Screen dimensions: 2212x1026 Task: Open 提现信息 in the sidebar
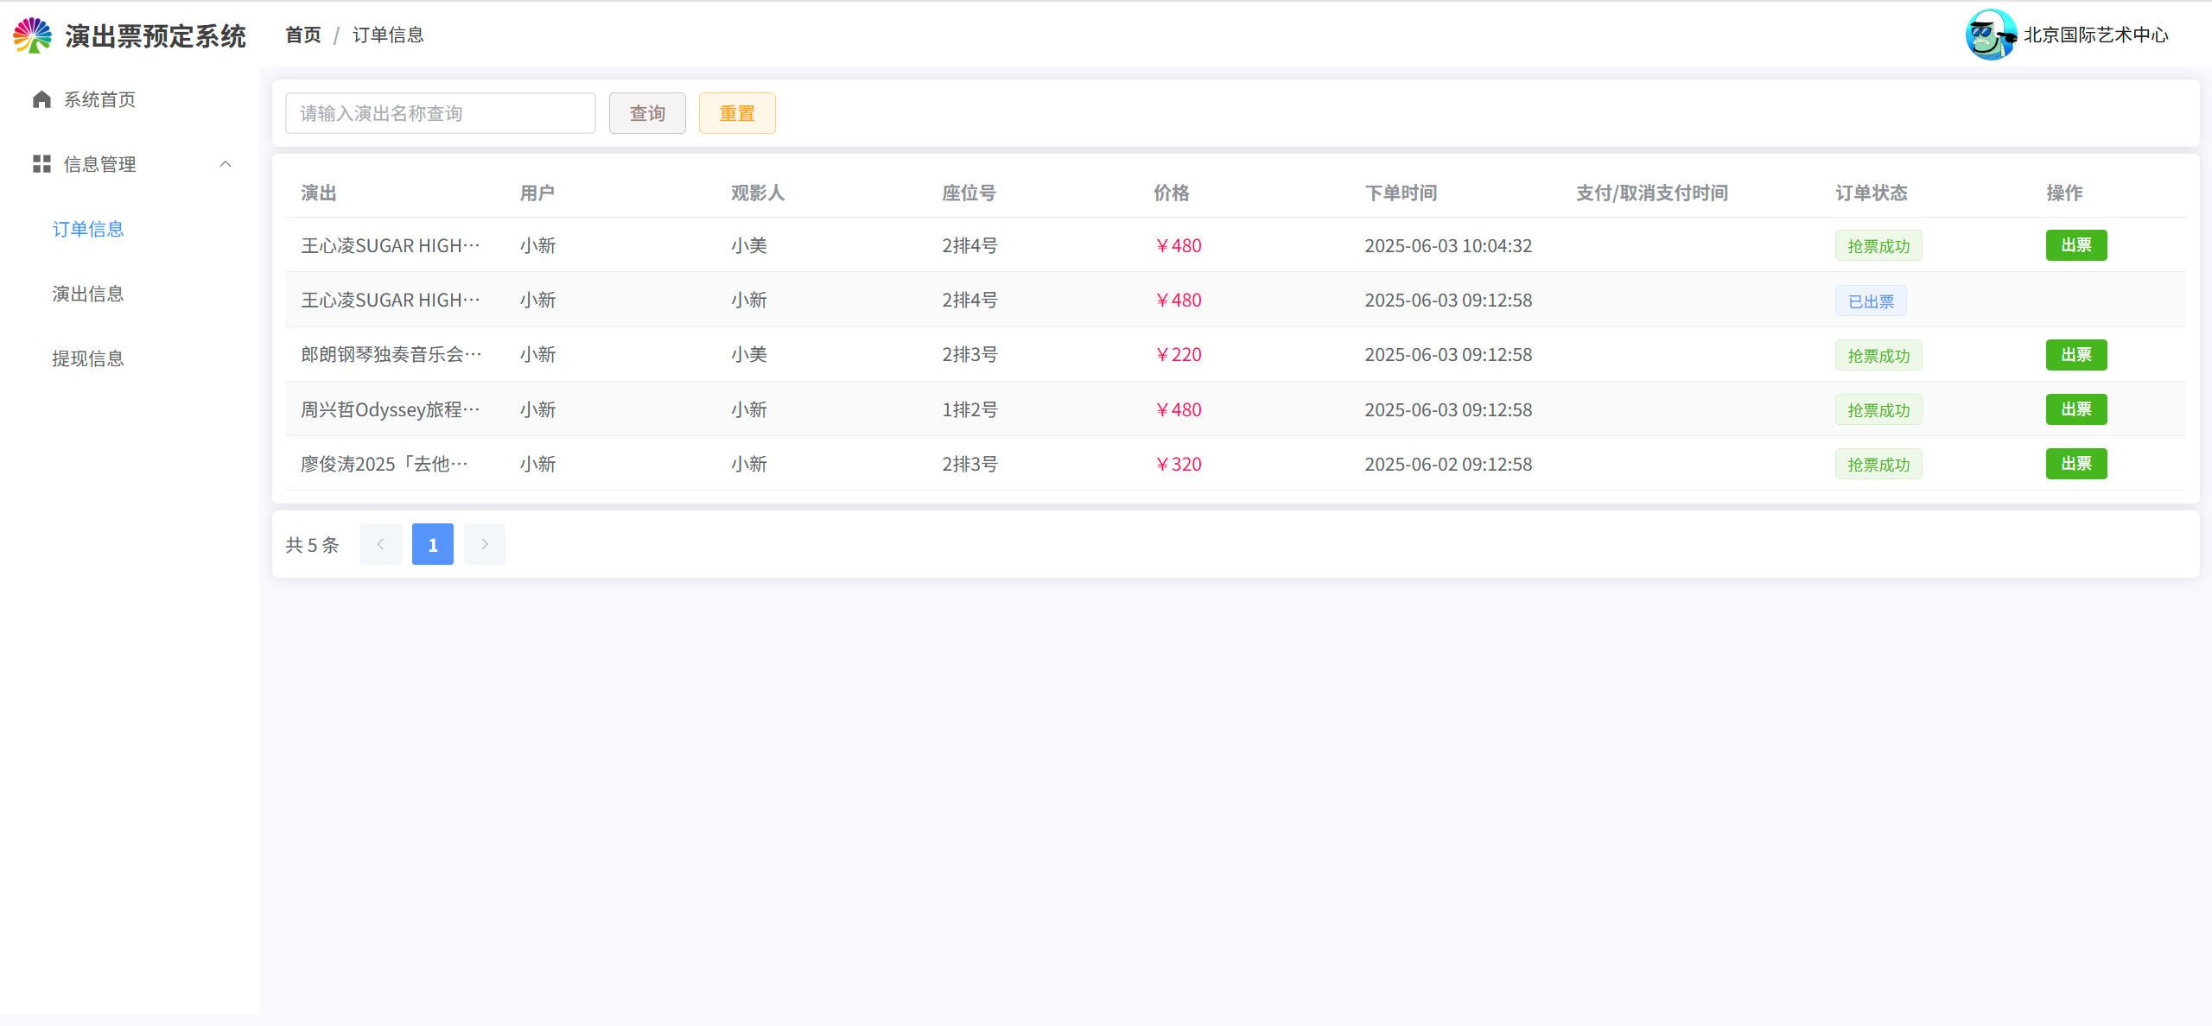pos(88,358)
